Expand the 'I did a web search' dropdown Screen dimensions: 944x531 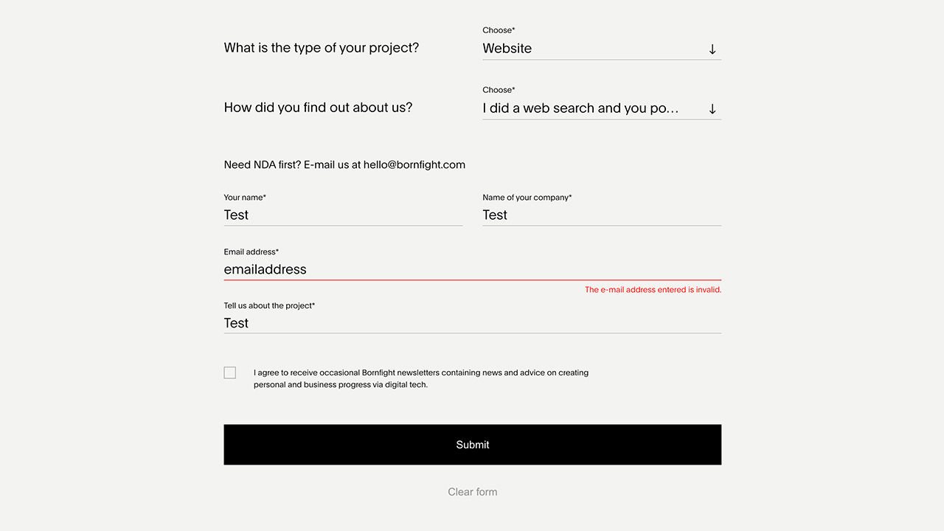pos(581,108)
